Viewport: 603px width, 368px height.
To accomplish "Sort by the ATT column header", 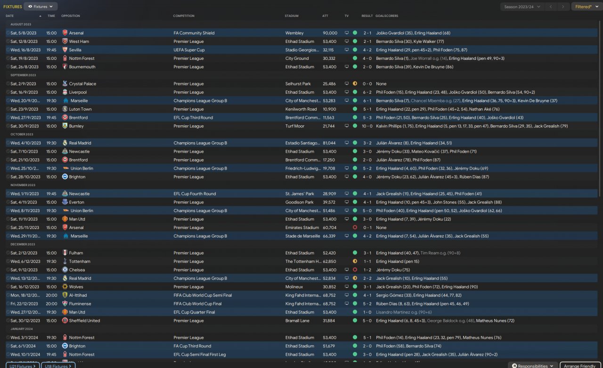I will 325,16.
